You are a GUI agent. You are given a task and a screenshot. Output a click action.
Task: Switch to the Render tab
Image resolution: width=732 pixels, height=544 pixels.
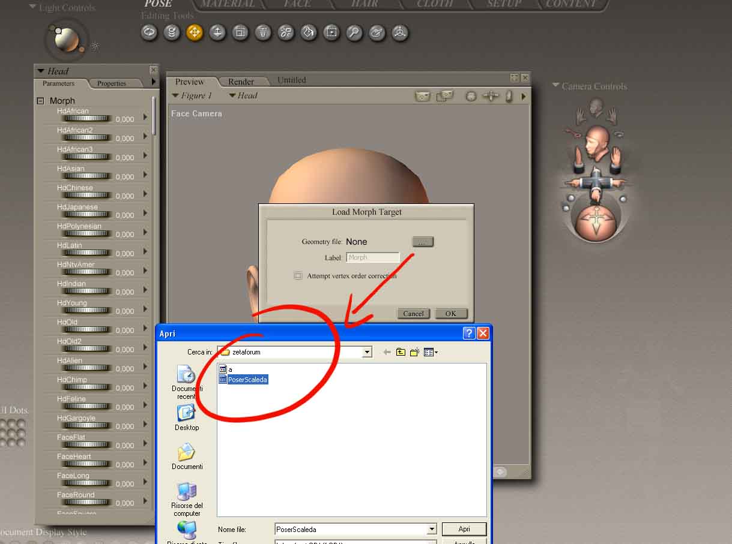pos(241,82)
